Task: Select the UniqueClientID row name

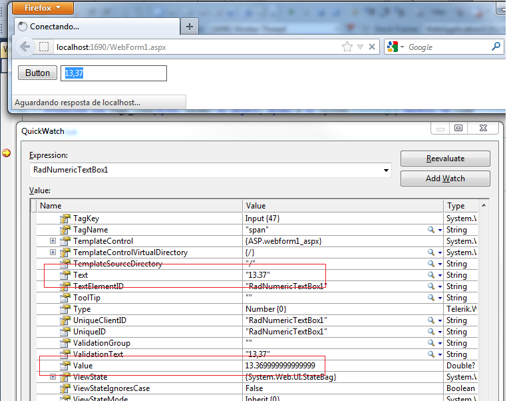Action: (100, 320)
